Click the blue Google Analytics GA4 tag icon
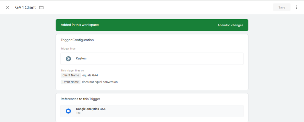The image size is (304, 122). tap(68, 111)
